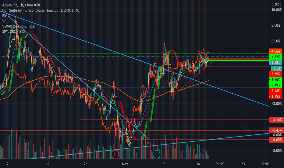Click the green 3.66% price label
The width and height of the screenshot is (284, 168).
click(x=275, y=79)
